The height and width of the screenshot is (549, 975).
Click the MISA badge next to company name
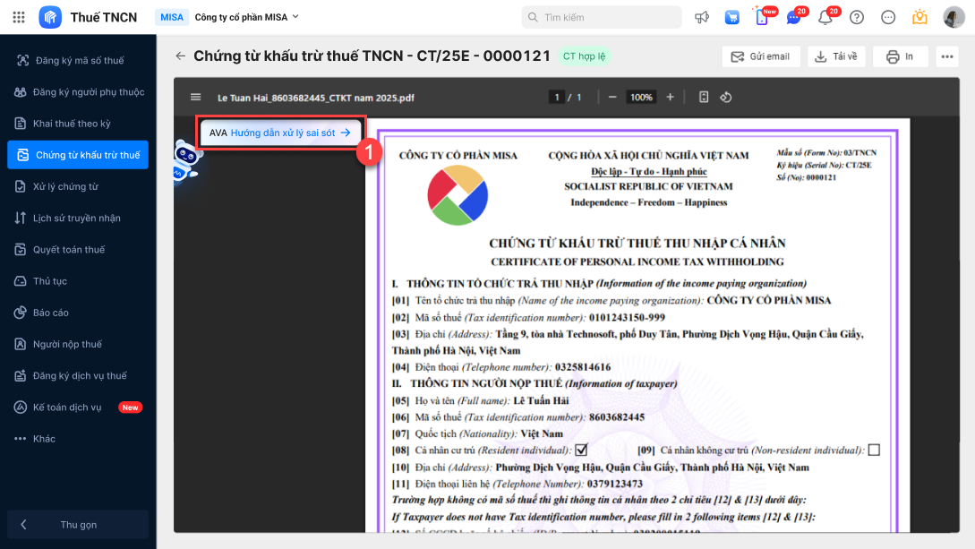[172, 17]
